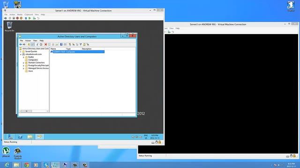Click the red Shut Down icon in Server1 VM toolbar
Viewport: 300px width, 168px height.
click(x=17, y=18)
